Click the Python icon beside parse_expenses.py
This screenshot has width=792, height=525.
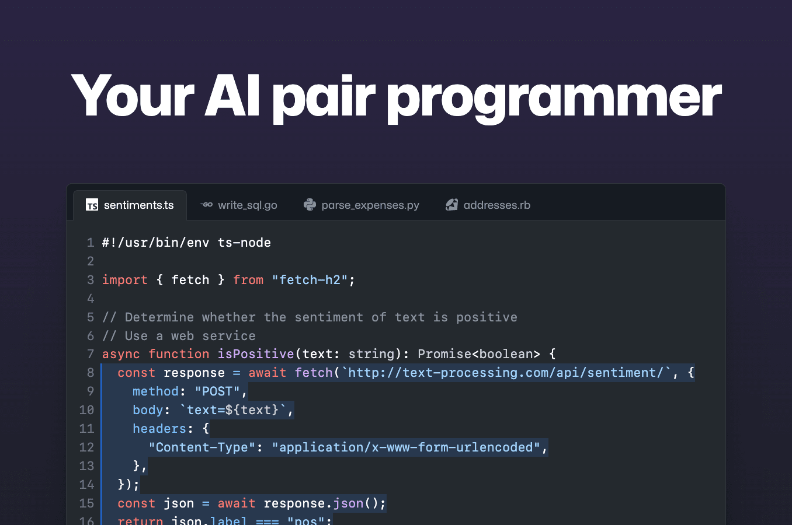(x=310, y=205)
